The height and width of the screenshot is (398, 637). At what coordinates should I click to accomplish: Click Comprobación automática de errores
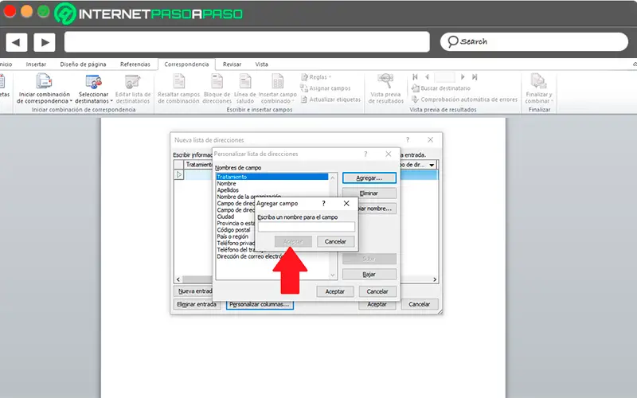(465, 99)
